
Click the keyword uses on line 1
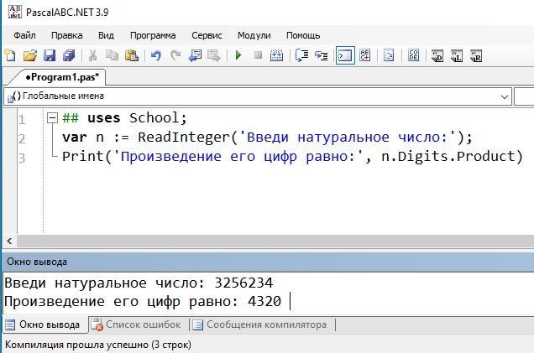coord(104,118)
